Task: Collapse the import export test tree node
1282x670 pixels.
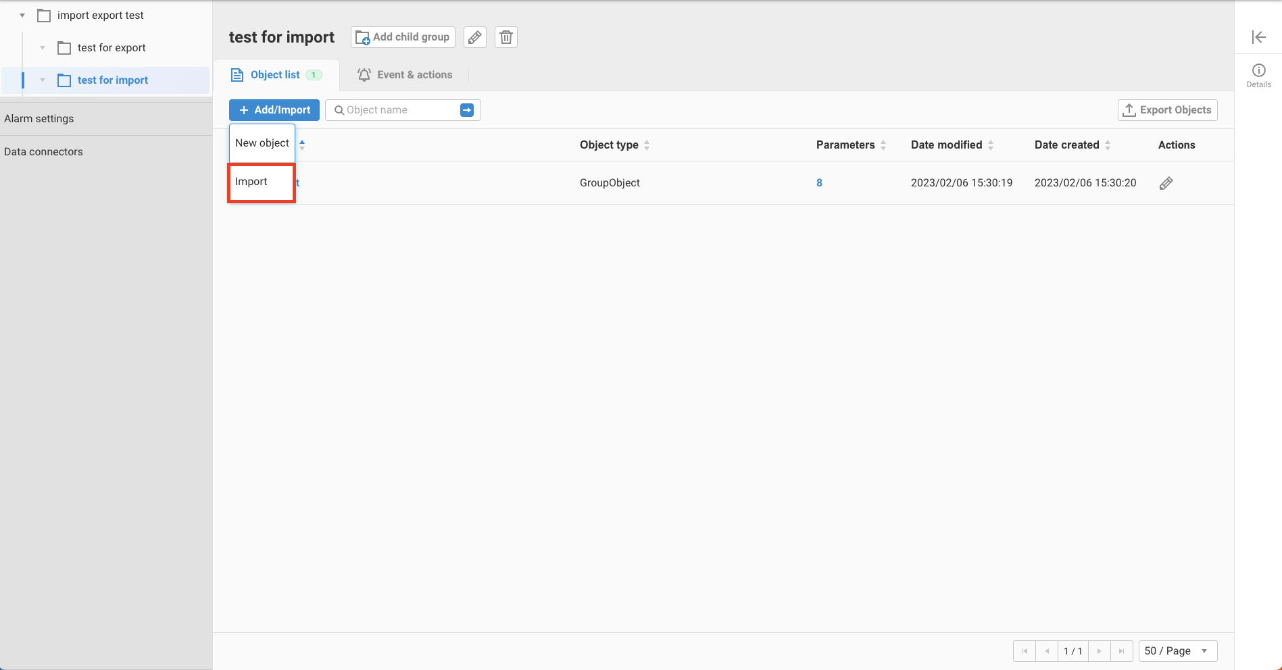Action: [22, 16]
